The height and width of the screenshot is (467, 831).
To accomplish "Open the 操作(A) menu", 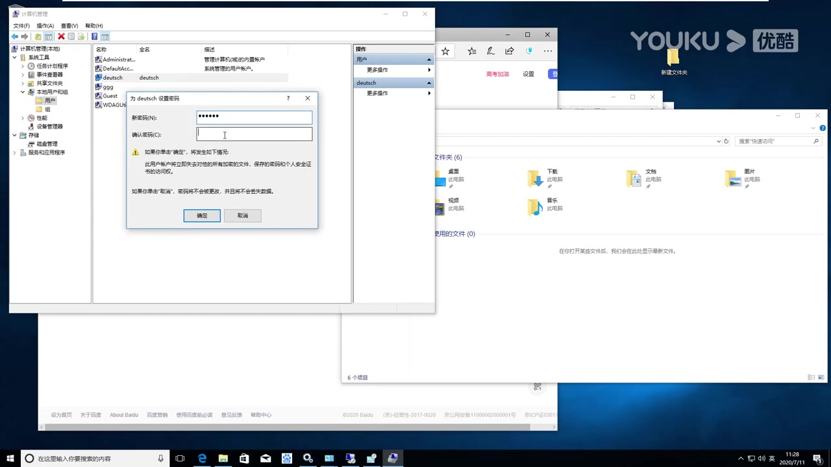I will click(44, 25).
